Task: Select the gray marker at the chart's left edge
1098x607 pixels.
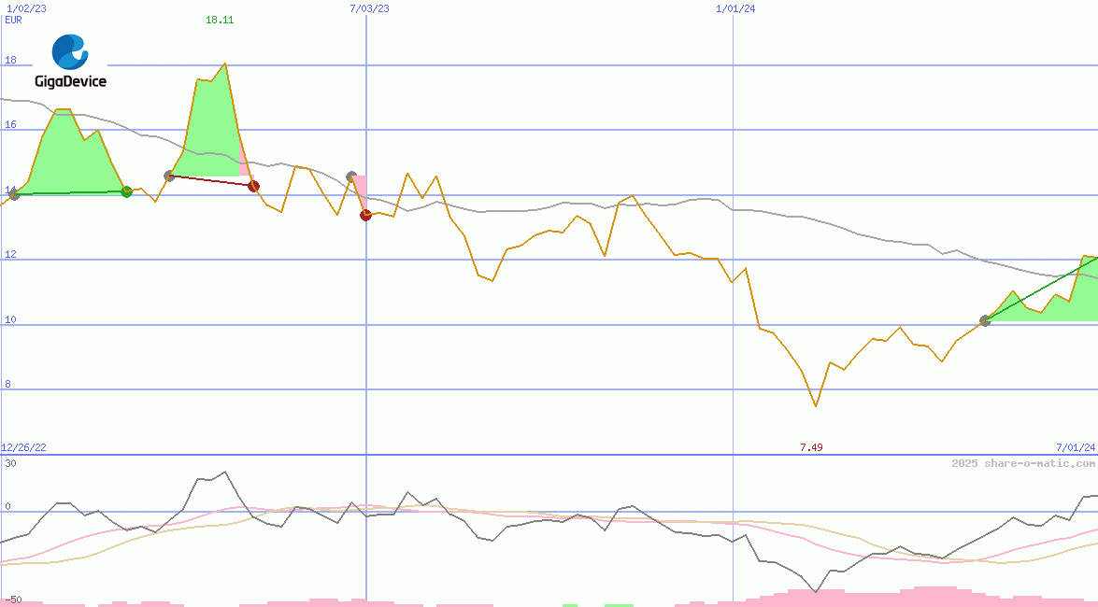Action: click(x=13, y=194)
